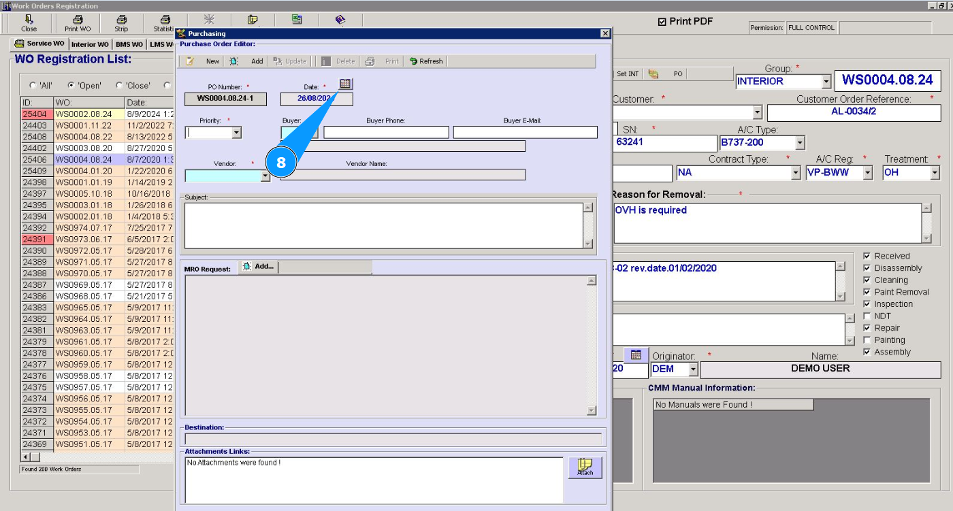
Task: Click the Set INT button
Action: click(628, 73)
